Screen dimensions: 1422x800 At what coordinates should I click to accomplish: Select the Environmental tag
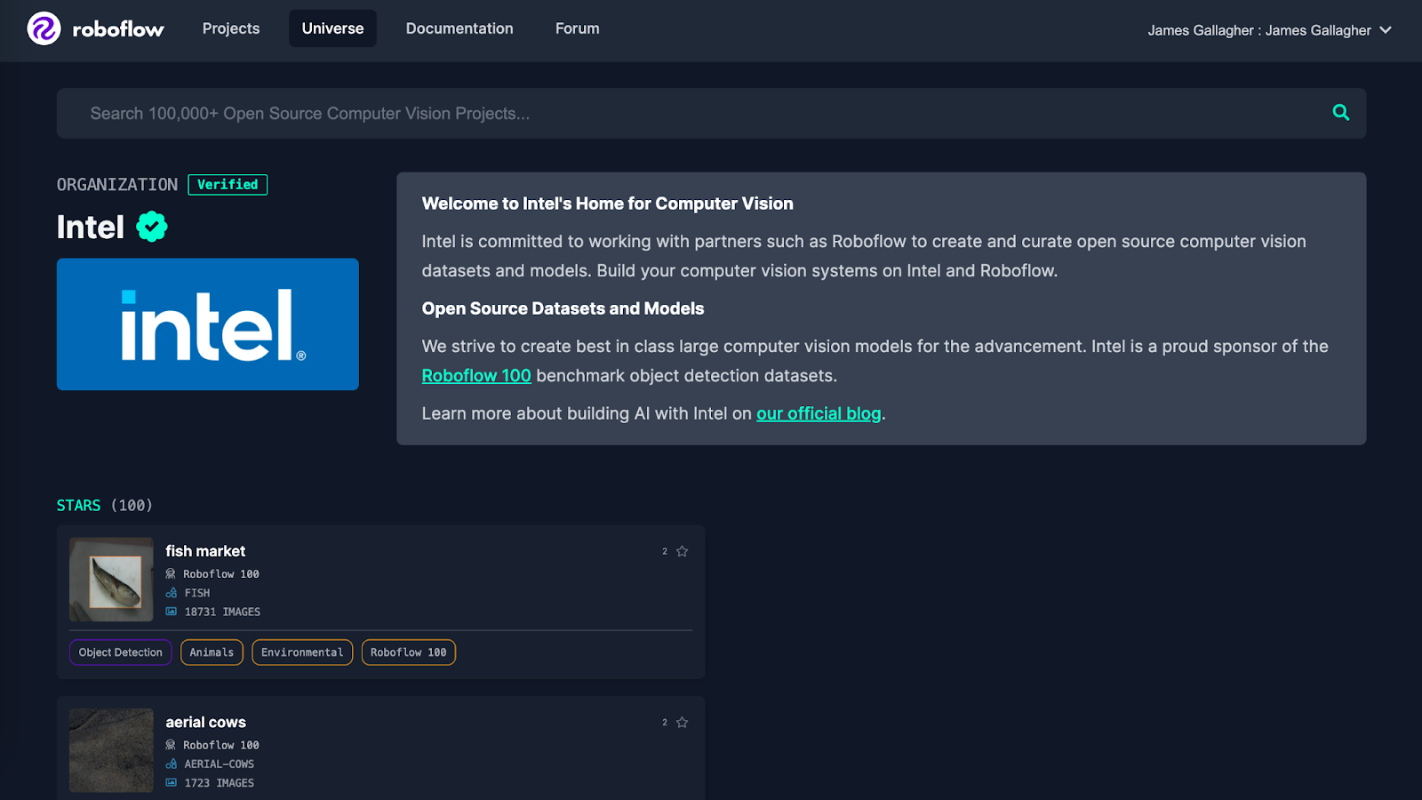click(302, 652)
